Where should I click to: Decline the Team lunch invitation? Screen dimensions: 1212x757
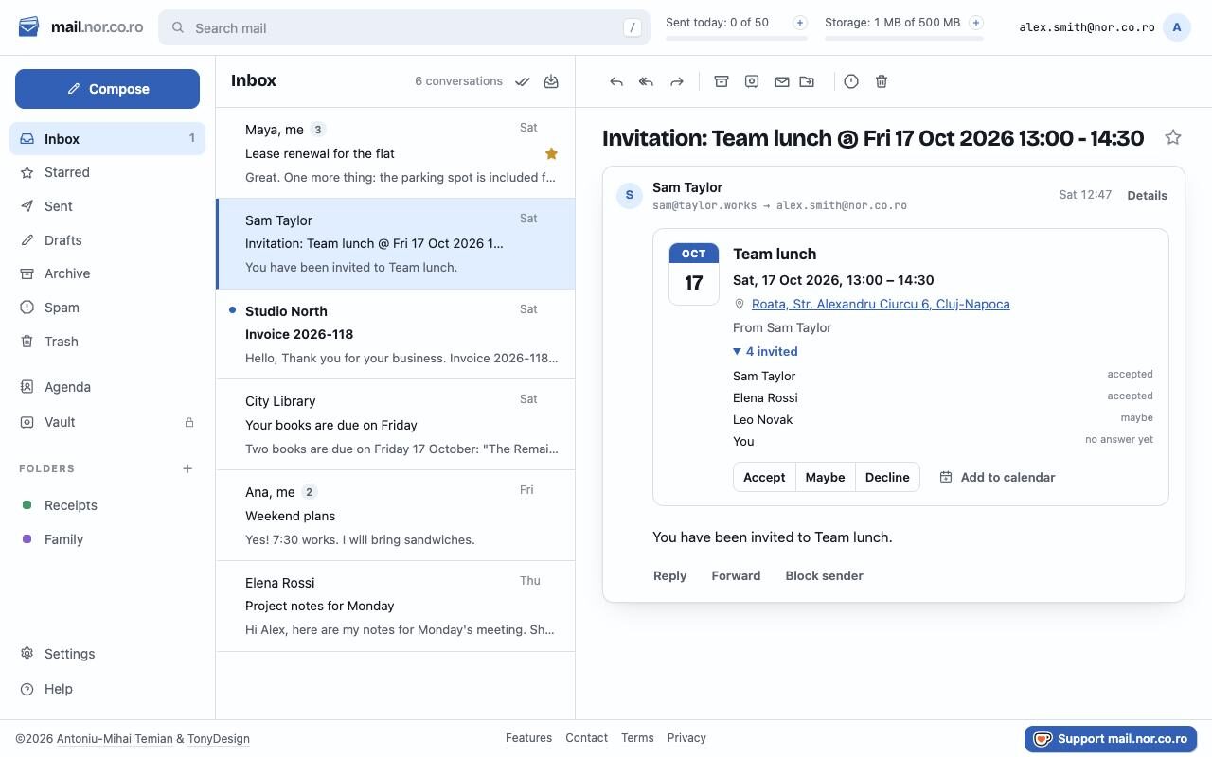(x=887, y=477)
